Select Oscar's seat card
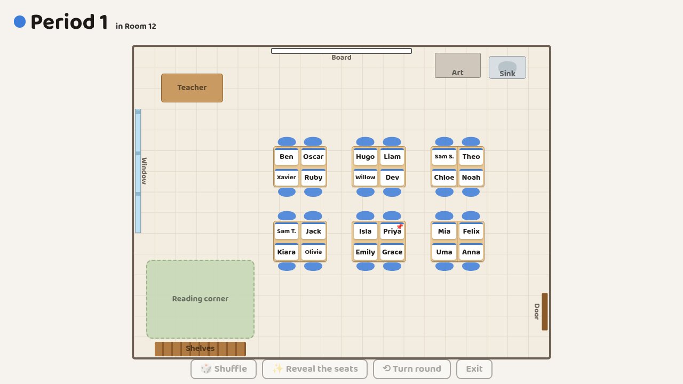The width and height of the screenshot is (683, 384). tap(313, 157)
